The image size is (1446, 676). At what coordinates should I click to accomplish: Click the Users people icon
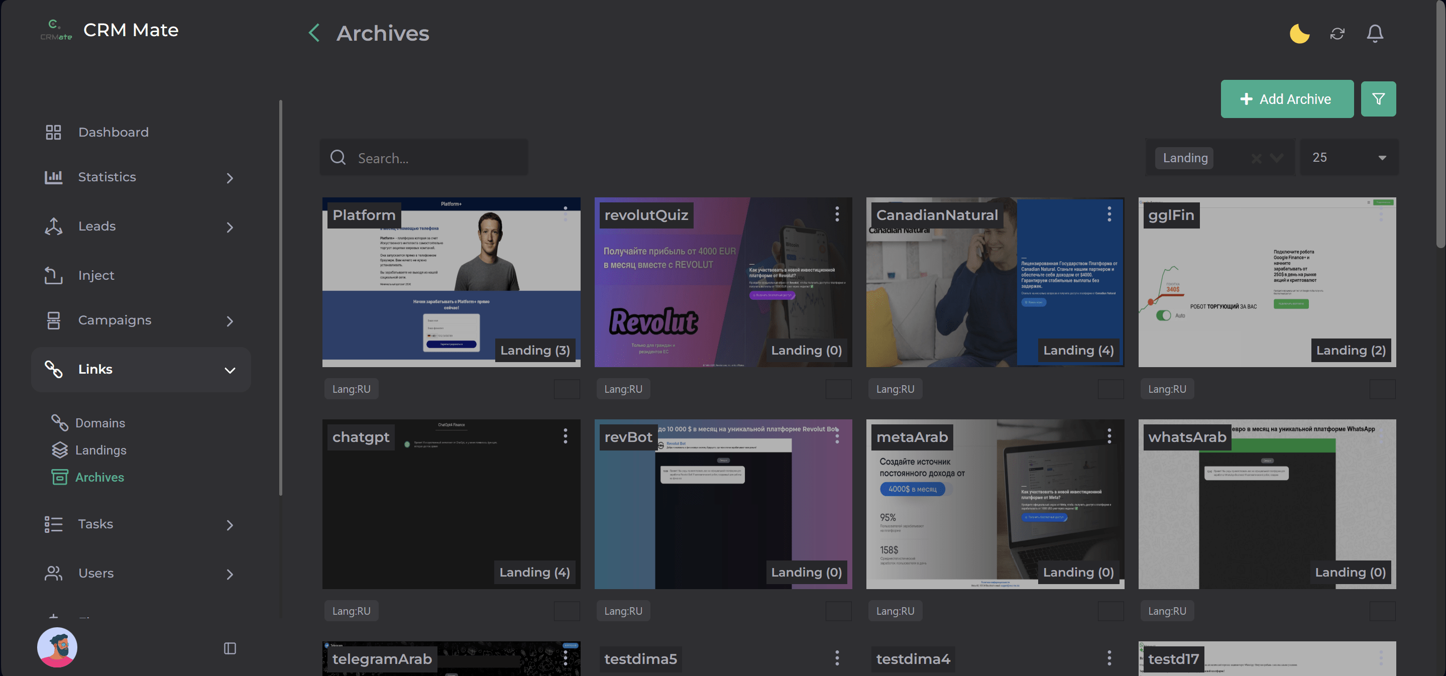pyautogui.click(x=53, y=573)
